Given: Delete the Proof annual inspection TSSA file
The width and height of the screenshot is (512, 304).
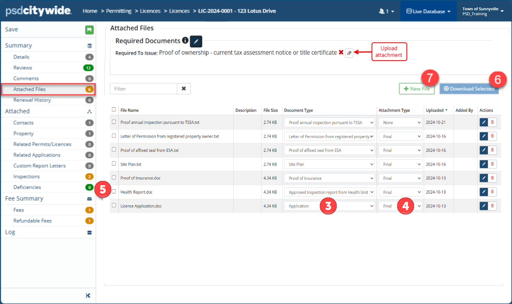Looking at the screenshot, I should coord(492,122).
